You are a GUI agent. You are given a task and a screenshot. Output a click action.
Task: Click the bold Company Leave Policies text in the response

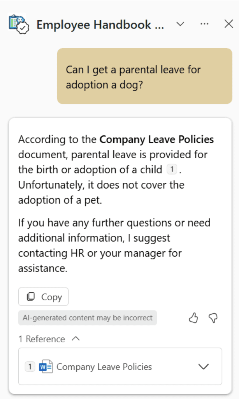[x=156, y=139]
